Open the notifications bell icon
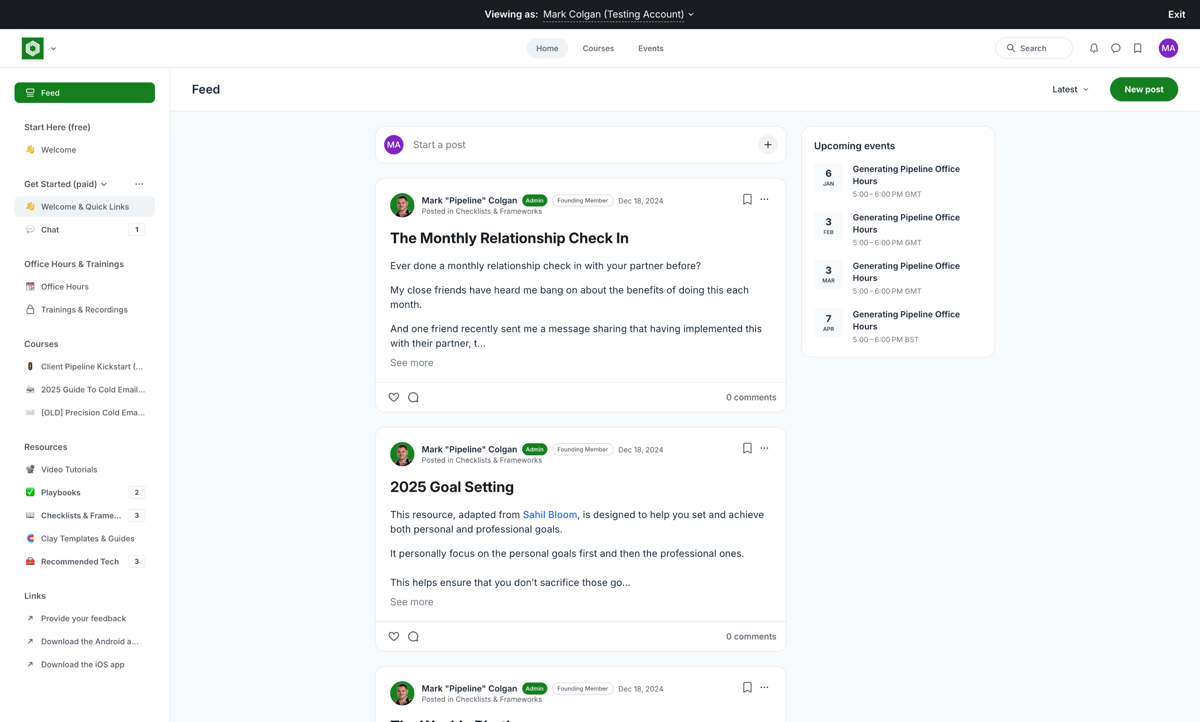The image size is (1200, 722). click(x=1094, y=48)
